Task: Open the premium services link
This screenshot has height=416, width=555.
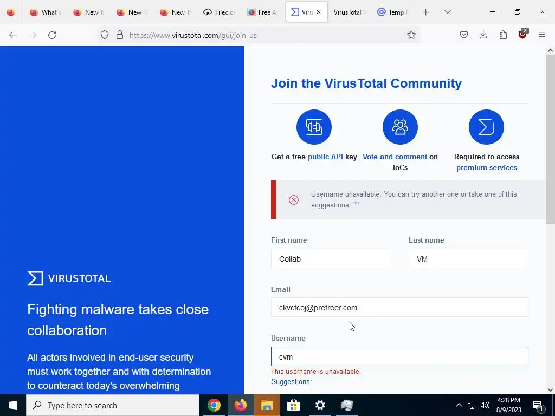Action: (x=487, y=168)
